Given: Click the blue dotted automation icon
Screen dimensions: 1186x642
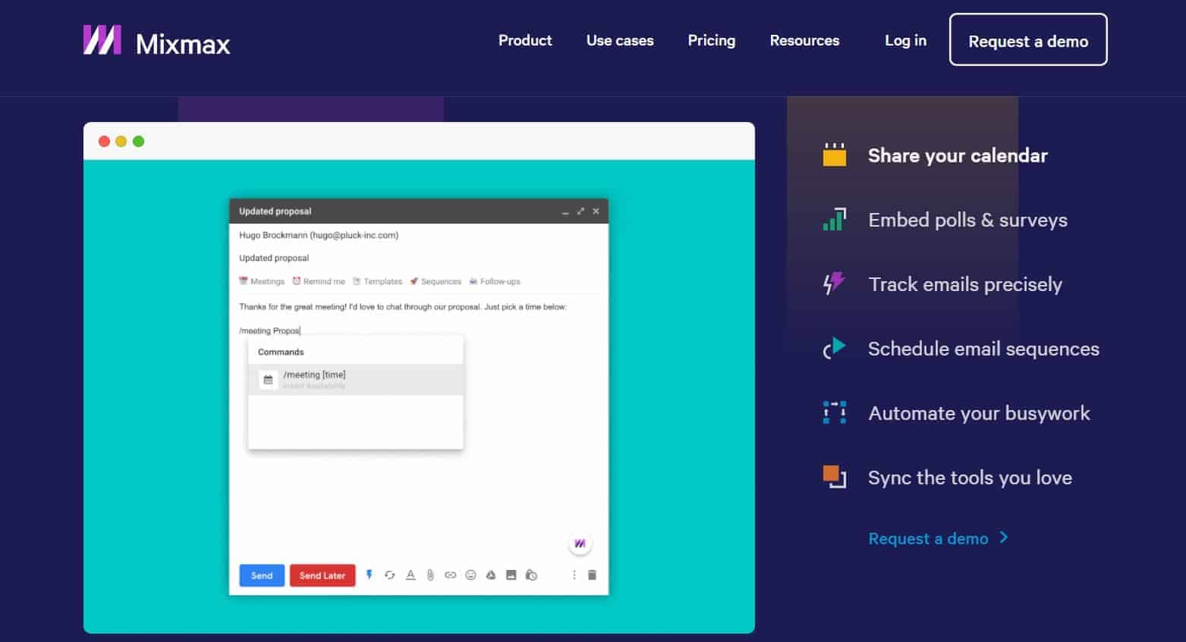Looking at the screenshot, I should (835, 412).
